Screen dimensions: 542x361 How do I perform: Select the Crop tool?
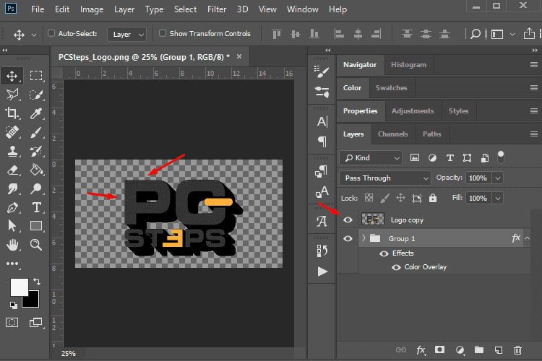[12, 113]
